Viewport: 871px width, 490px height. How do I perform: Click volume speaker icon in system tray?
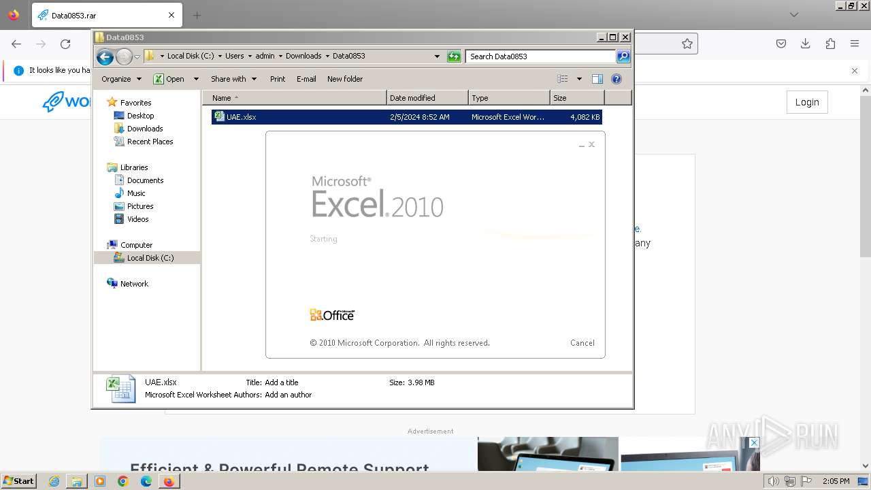773,481
